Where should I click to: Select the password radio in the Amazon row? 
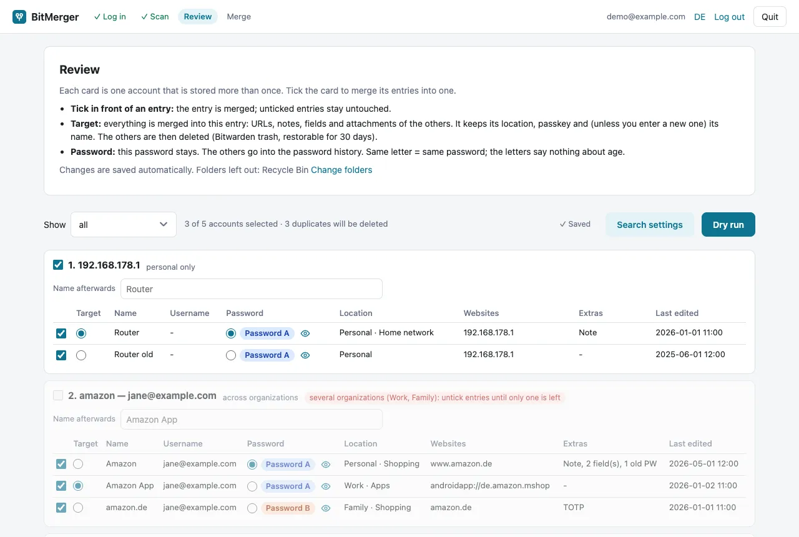[252, 465]
